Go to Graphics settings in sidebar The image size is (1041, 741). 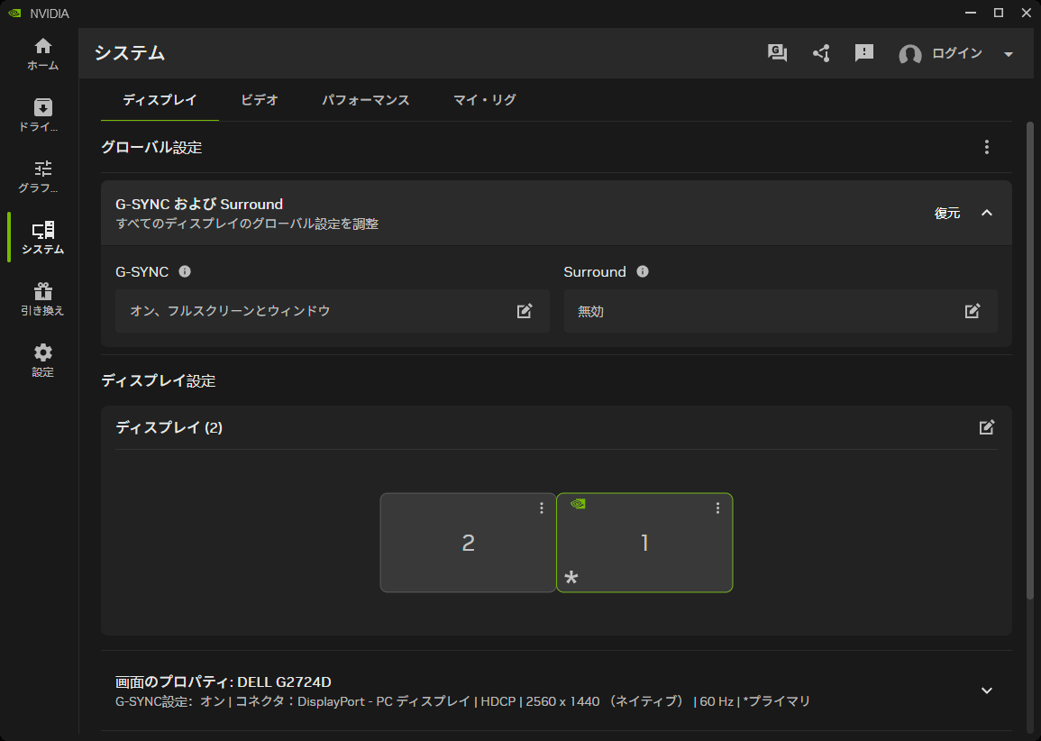tap(42, 177)
